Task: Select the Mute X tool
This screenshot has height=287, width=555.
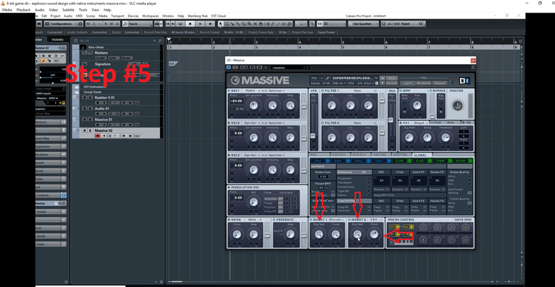Action: click(x=255, y=23)
